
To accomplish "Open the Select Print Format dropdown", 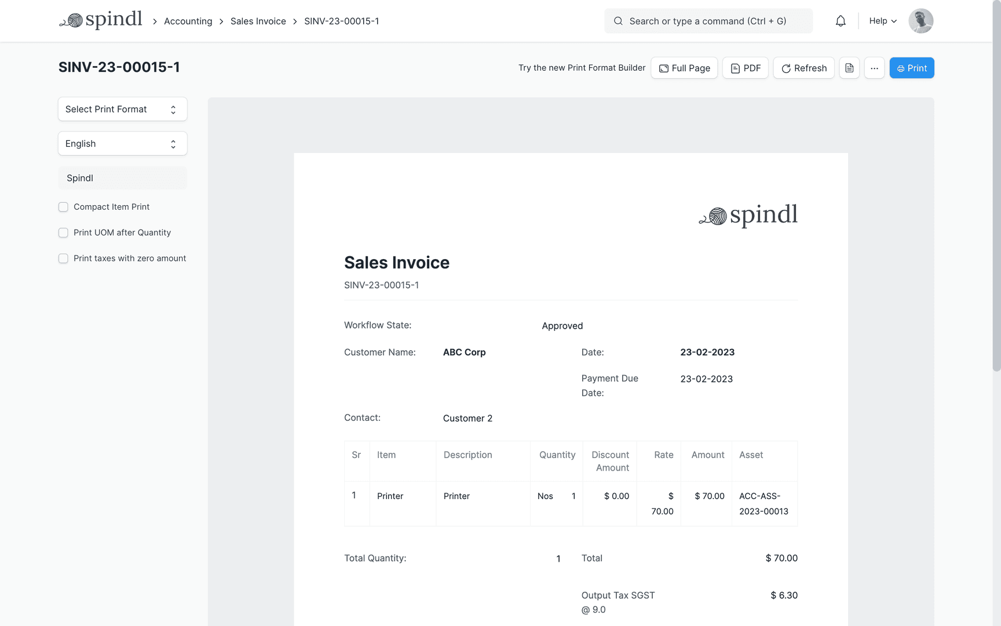I will click(x=122, y=109).
